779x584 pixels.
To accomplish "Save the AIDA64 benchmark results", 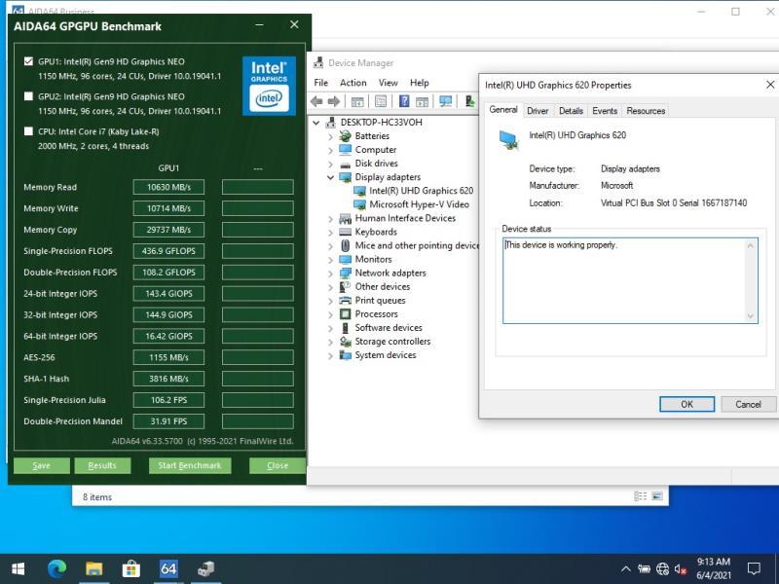I will point(41,465).
